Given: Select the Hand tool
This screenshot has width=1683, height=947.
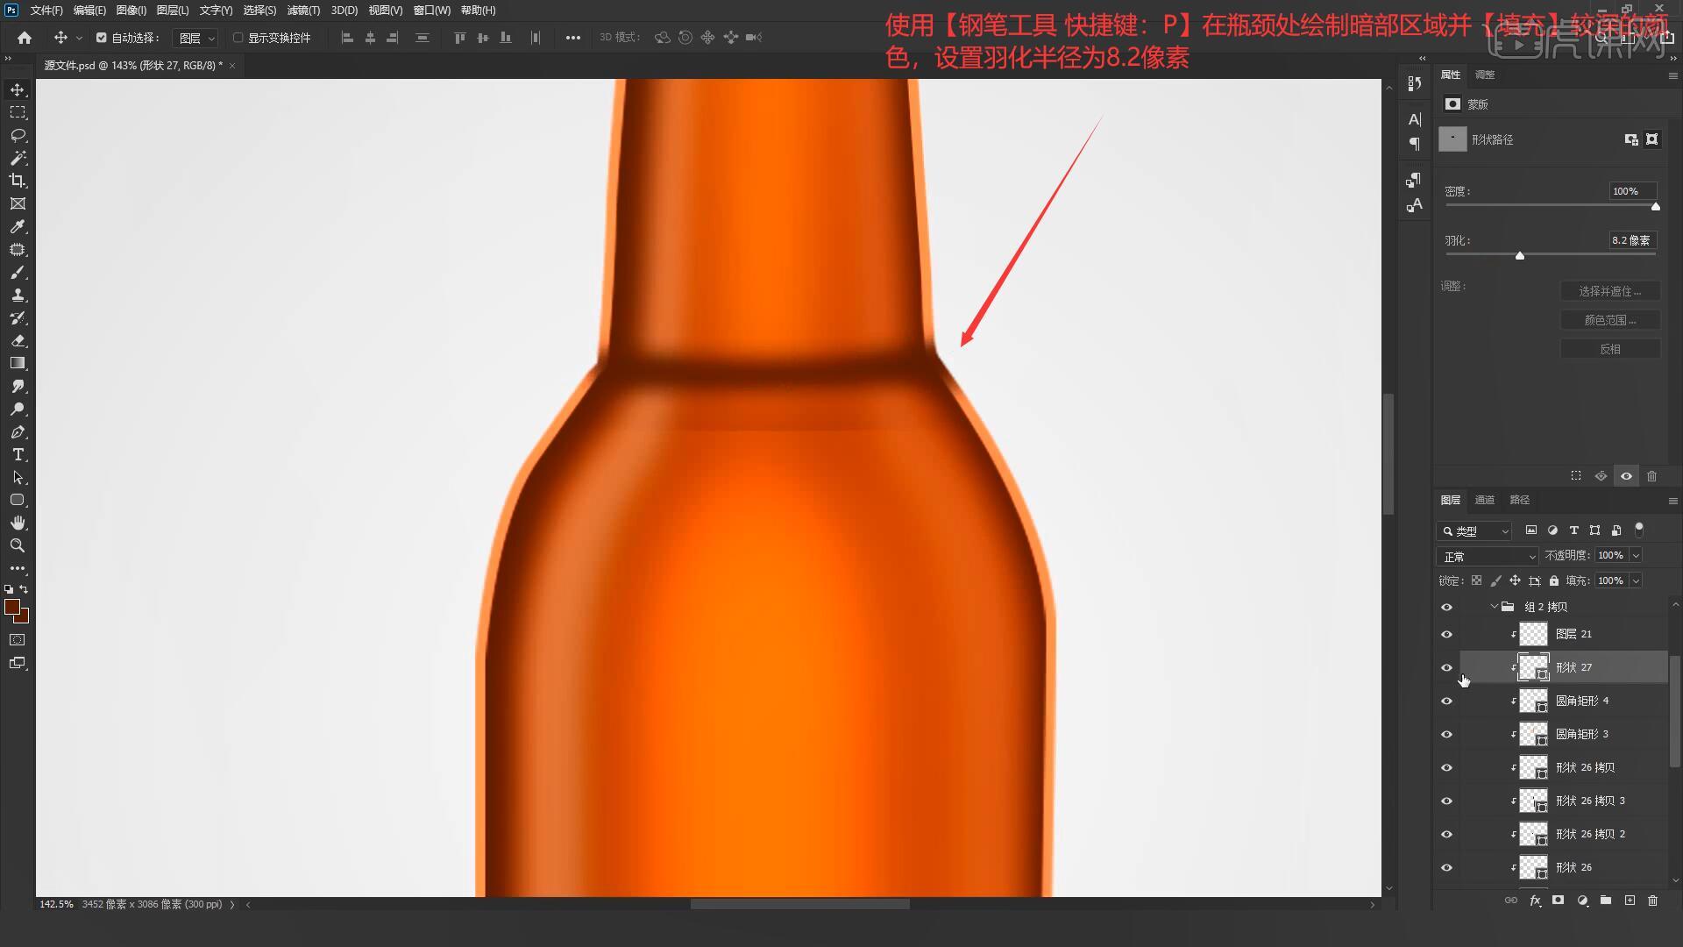Looking at the screenshot, I should click(18, 523).
